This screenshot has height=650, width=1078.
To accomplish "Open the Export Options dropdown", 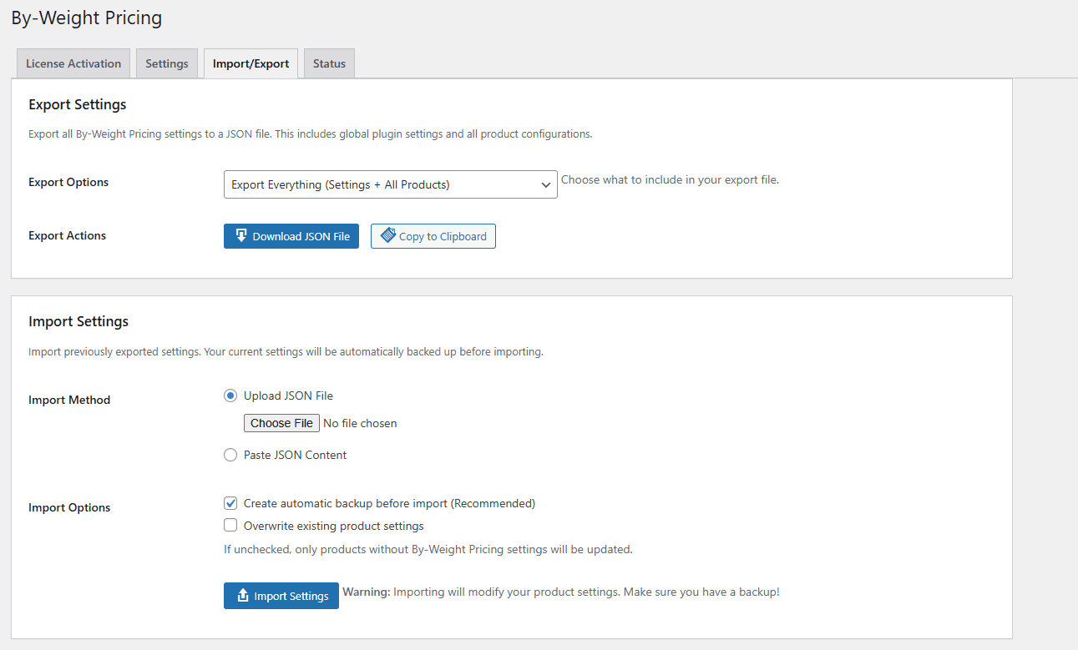I will 390,184.
